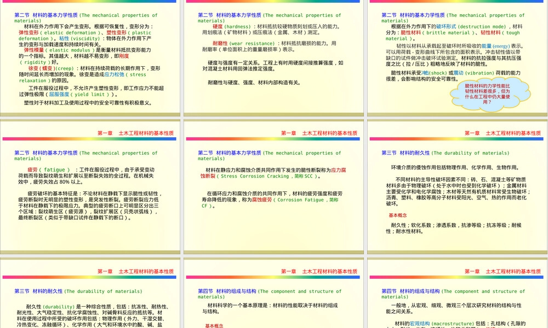Click the 第二节 title on the hardness slide
The width and height of the screenshot is (548, 328).
click(269, 18)
